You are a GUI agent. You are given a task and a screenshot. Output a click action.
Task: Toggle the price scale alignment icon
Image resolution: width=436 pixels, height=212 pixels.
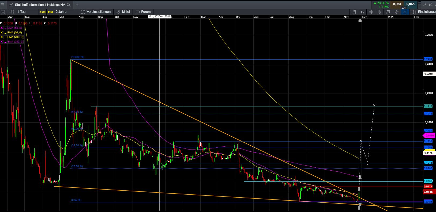pyautogui.click(x=354, y=12)
